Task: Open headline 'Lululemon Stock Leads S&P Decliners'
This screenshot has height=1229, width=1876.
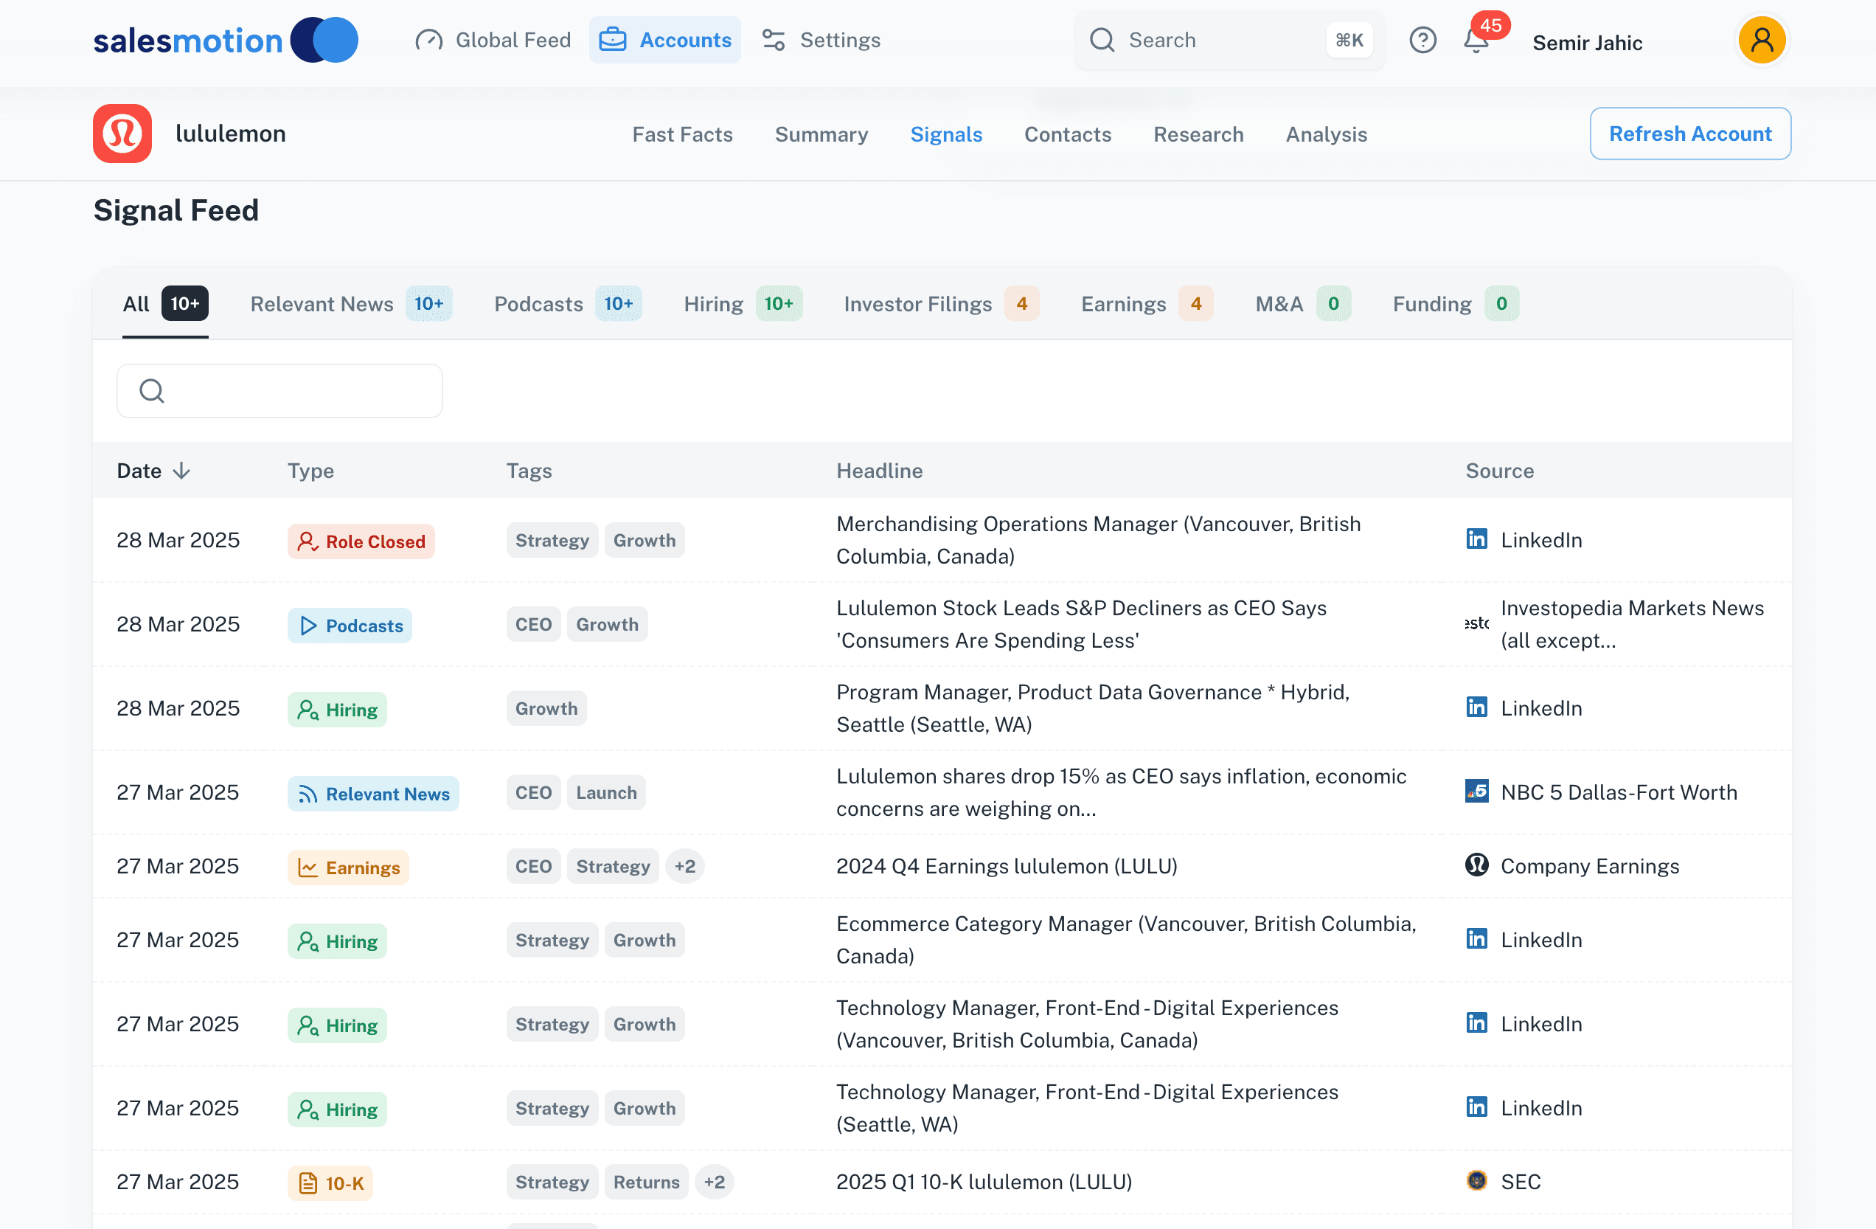Action: pyautogui.click(x=1080, y=624)
